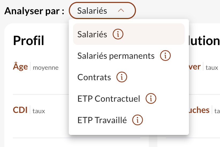The image size is (220, 147).
Task: Click the Profil card heading
Action: [x=29, y=41]
